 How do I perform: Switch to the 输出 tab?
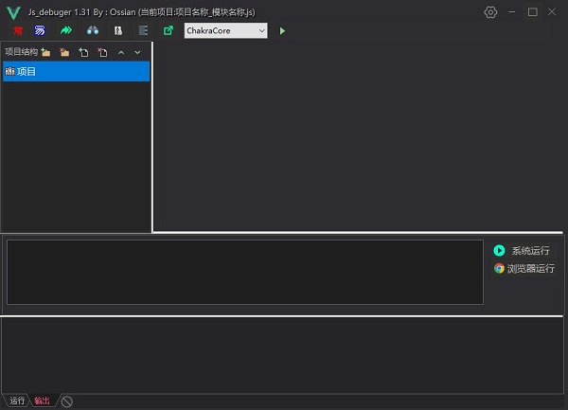pos(42,401)
